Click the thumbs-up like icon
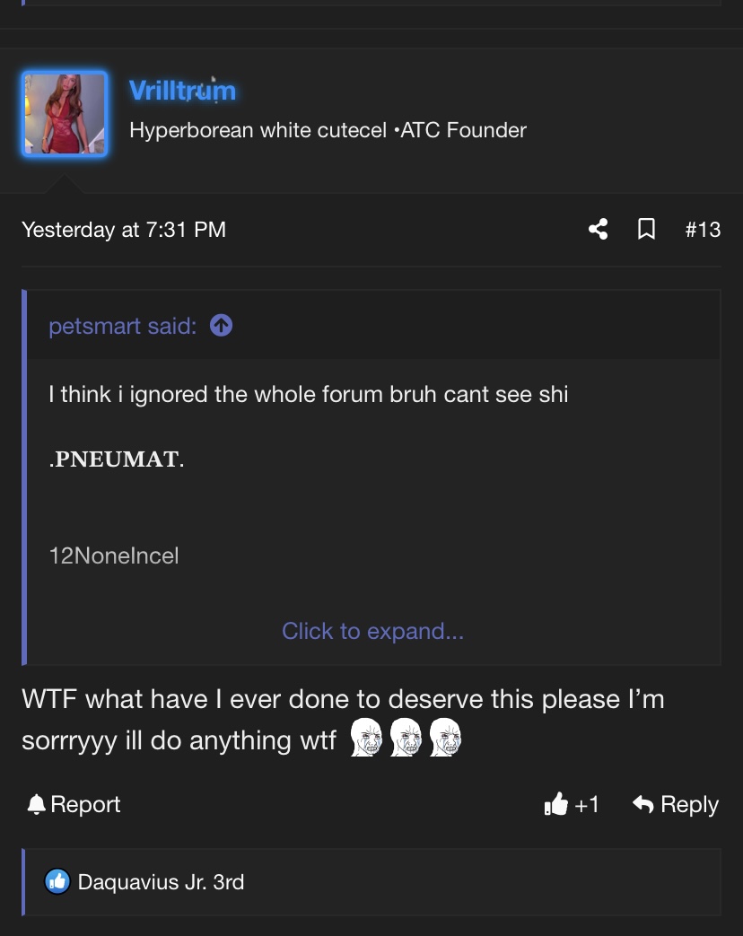 556,804
